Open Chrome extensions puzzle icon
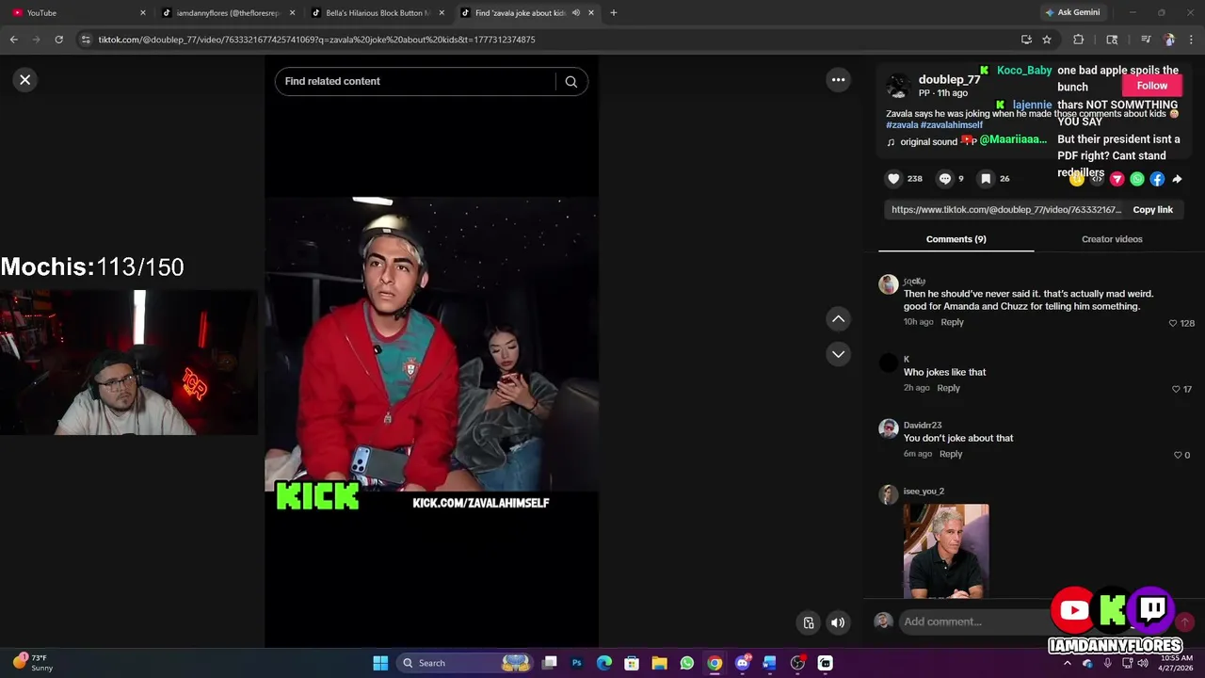The image size is (1205, 678). (1078, 40)
